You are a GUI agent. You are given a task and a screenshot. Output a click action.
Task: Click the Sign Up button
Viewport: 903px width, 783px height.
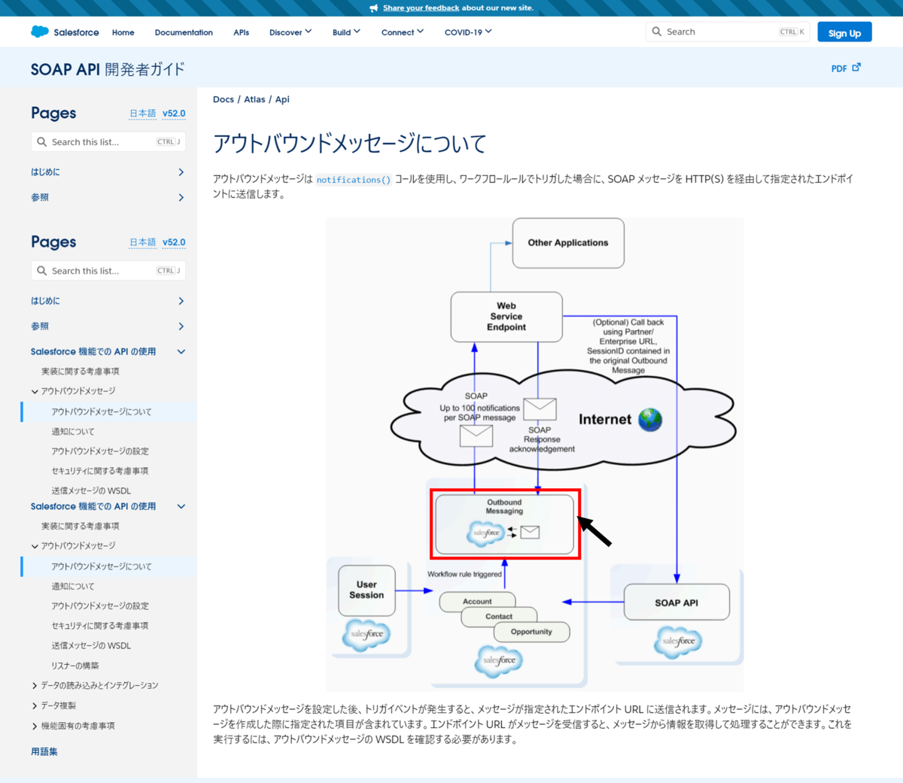click(x=844, y=32)
